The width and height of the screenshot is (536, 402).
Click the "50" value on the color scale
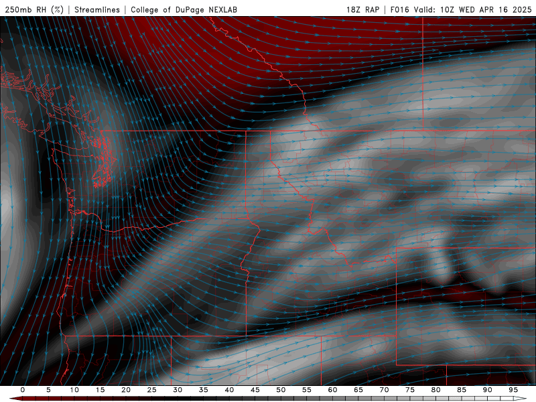pos(281,390)
